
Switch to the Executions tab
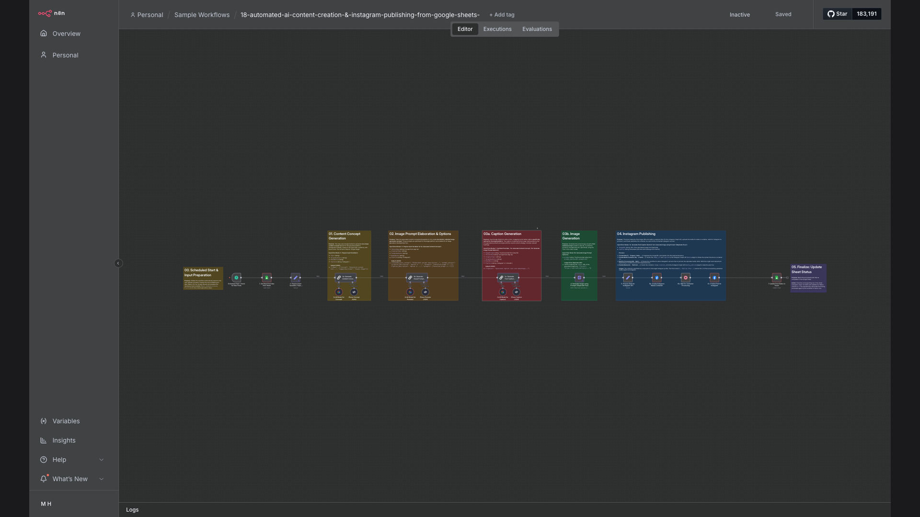(497, 29)
